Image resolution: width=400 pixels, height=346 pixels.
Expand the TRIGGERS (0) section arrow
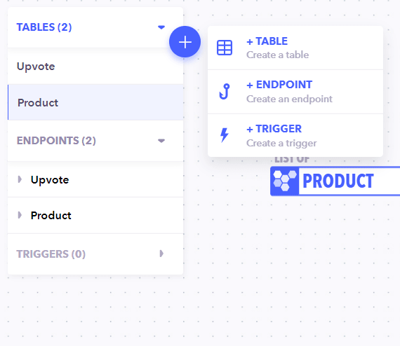click(161, 254)
